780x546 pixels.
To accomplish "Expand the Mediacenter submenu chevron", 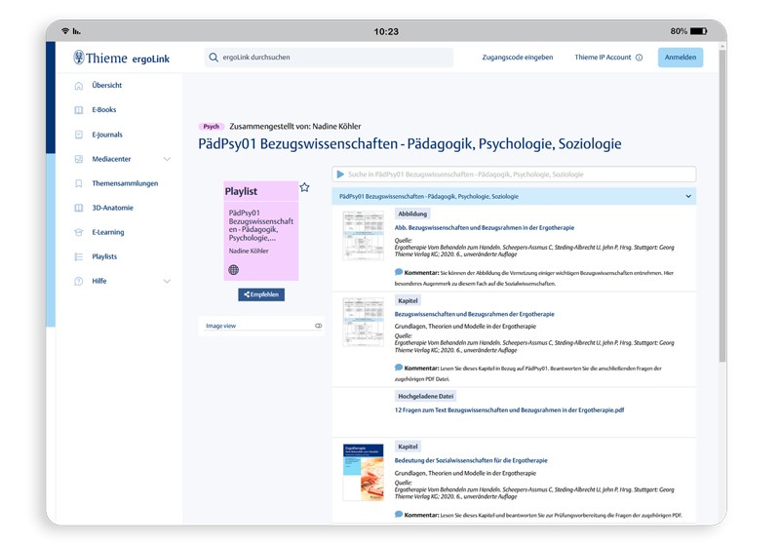I will (x=167, y=159).
